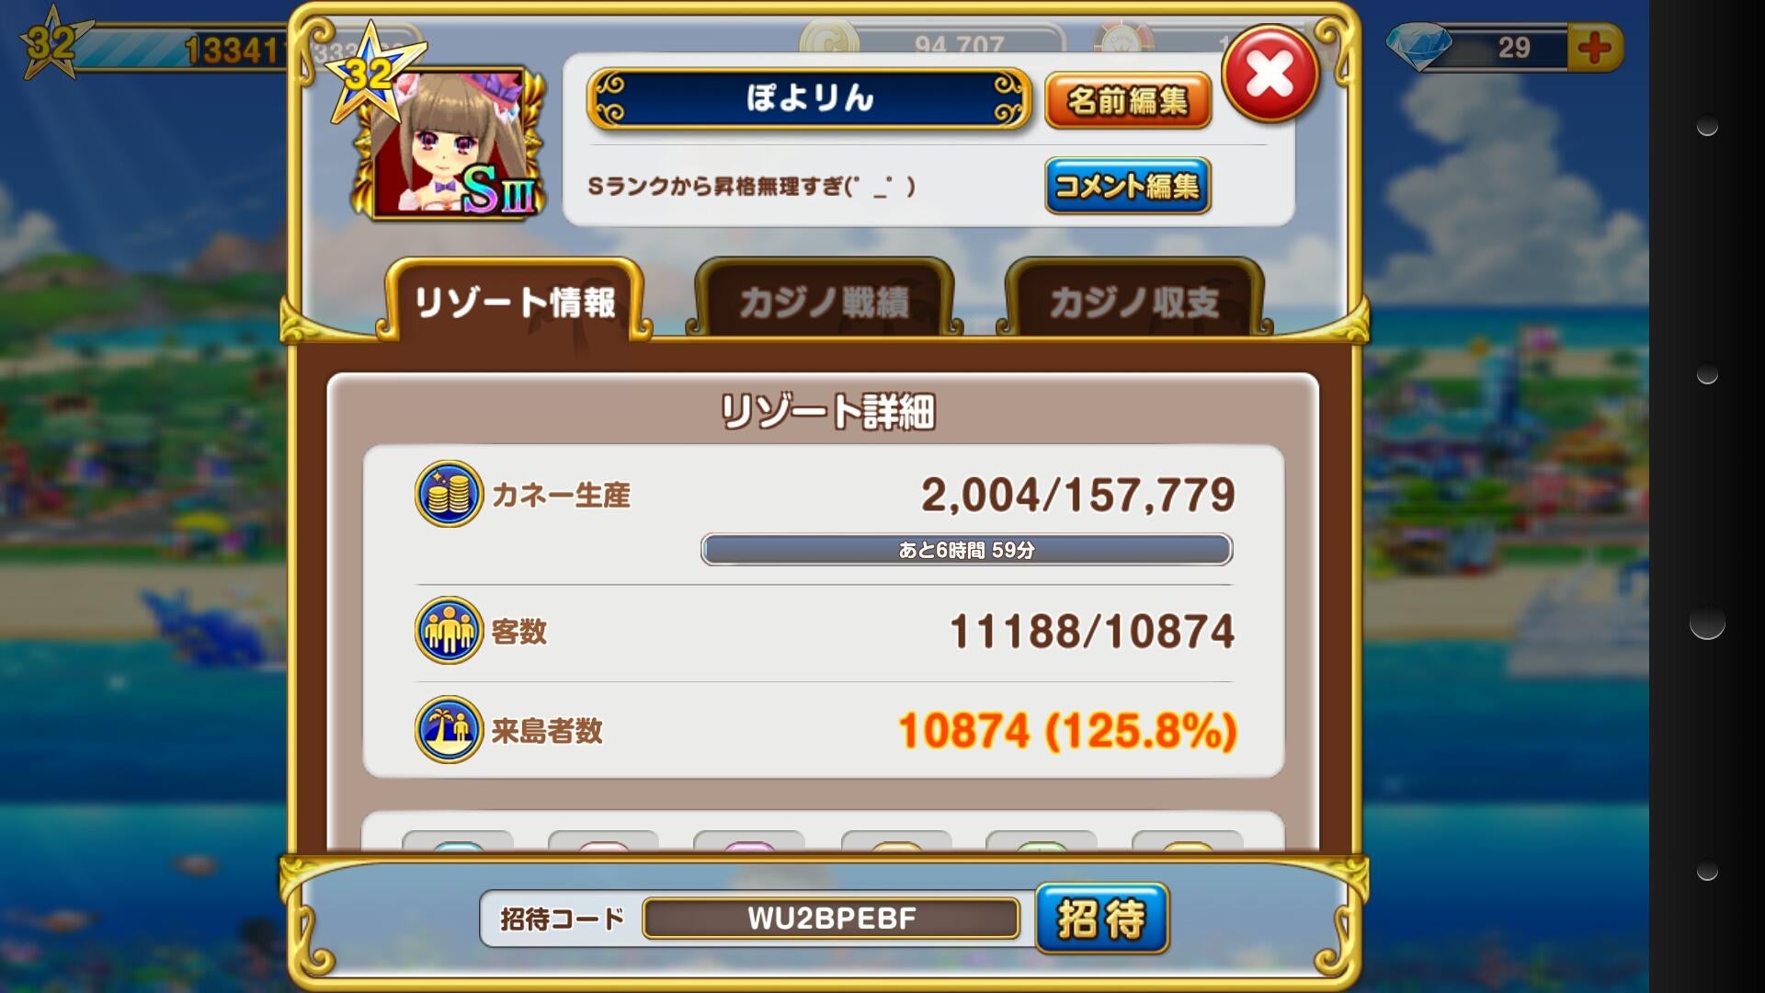Image resolution: width=1765 pixels, height=993 pixels.
Task: Tap the 招待 invite button
Action: [1102, 918]
